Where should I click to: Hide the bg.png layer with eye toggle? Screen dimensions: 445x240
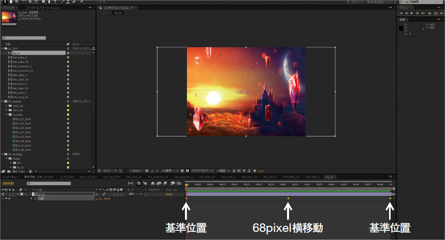point(3,194)
